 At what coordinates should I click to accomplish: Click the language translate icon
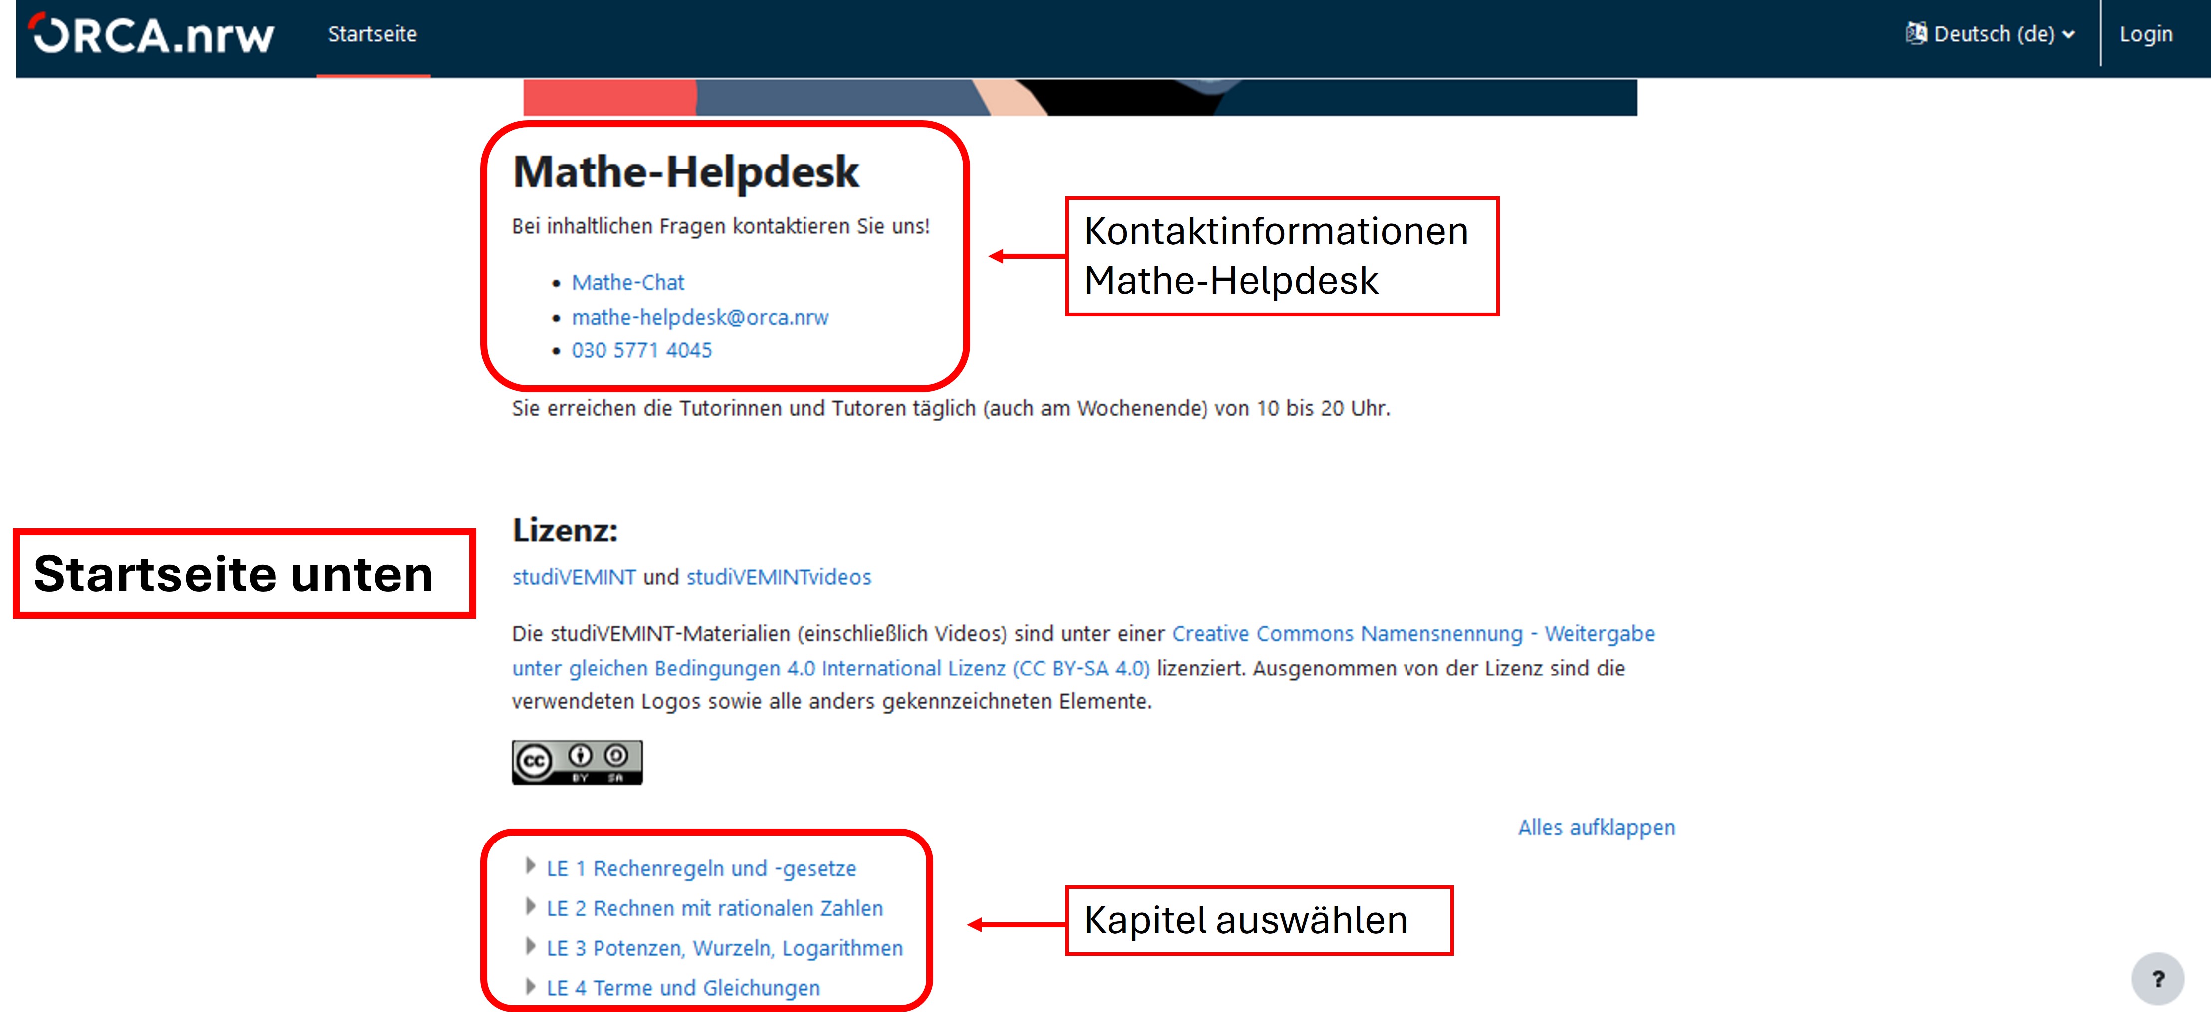[x=1916, y=33]
